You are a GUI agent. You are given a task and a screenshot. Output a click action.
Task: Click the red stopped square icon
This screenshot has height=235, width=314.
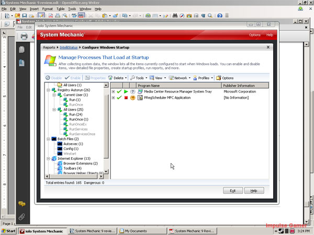[x=126, y=98]
